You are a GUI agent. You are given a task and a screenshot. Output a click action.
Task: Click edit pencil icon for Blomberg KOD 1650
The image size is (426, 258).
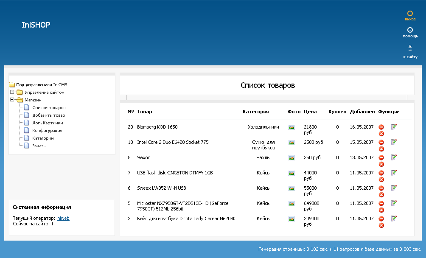point(394,127)
